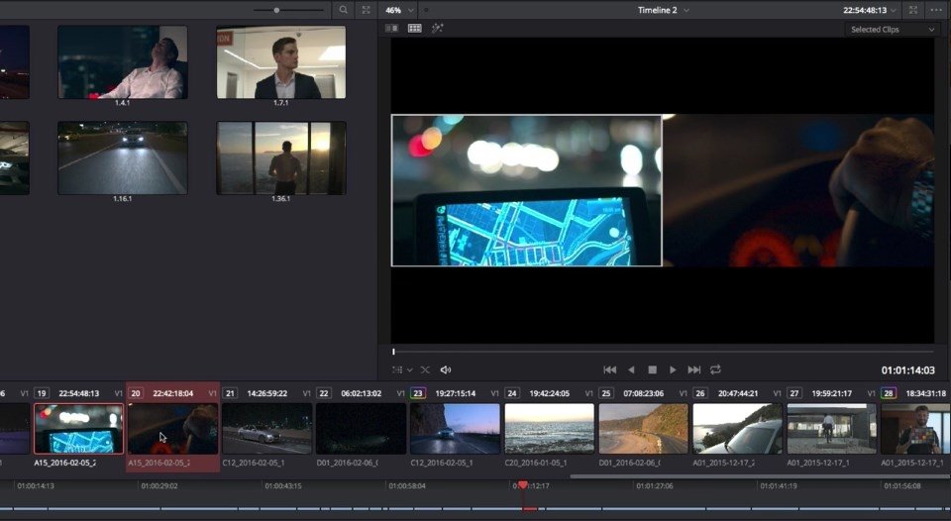The height and width of the screenshot is (521, 951).
Task: Click the viewer scrub bar
Action: point(663,352)
